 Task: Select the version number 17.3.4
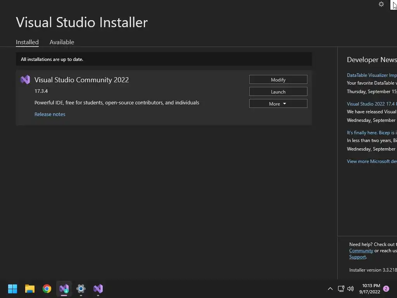[41, 91]
